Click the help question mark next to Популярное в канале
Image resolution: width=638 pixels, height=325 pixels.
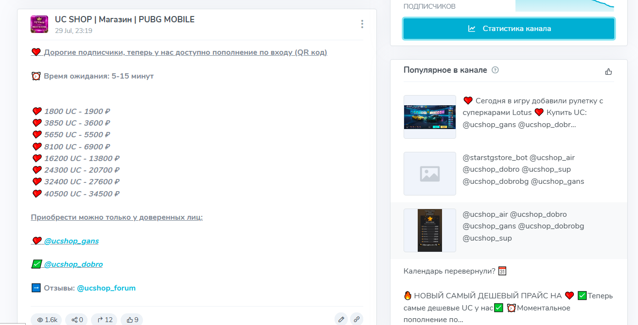coord(495,70)
